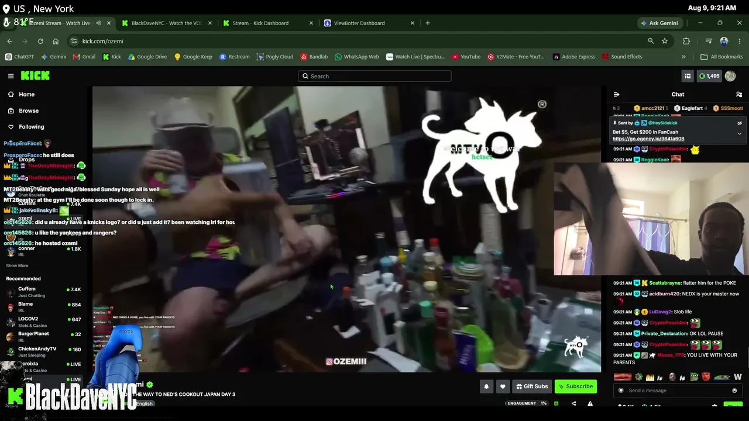The height and width of the screenshot is (421, 749).
Task: Click into the Send a message field
Action: click(x=677, y=391)
